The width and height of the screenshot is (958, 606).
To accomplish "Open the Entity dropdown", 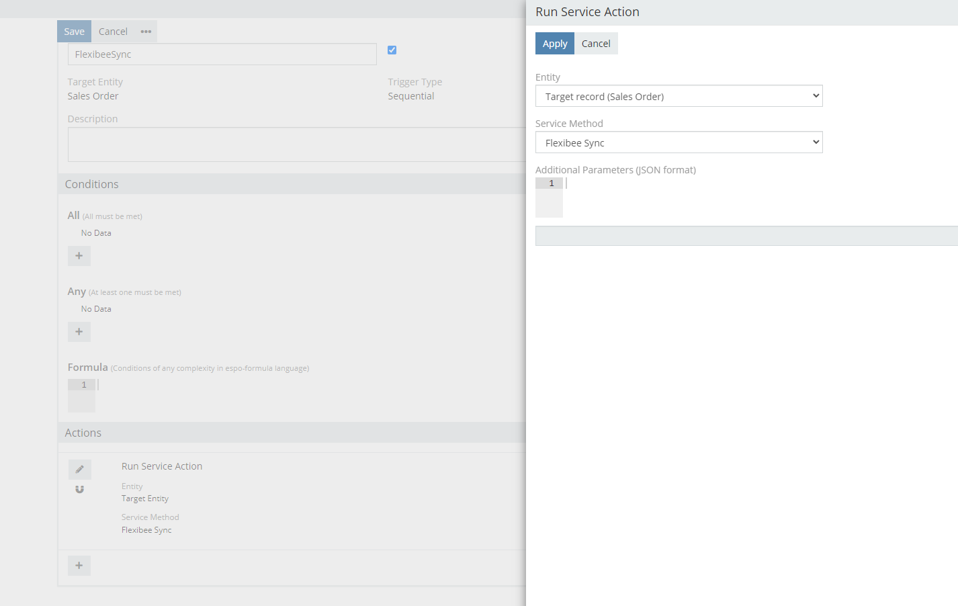I will coord(679,96).
